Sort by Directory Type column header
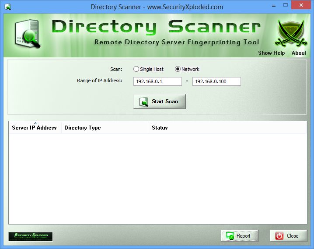Viewport: 314px width, 249px height. click(105, 128)
